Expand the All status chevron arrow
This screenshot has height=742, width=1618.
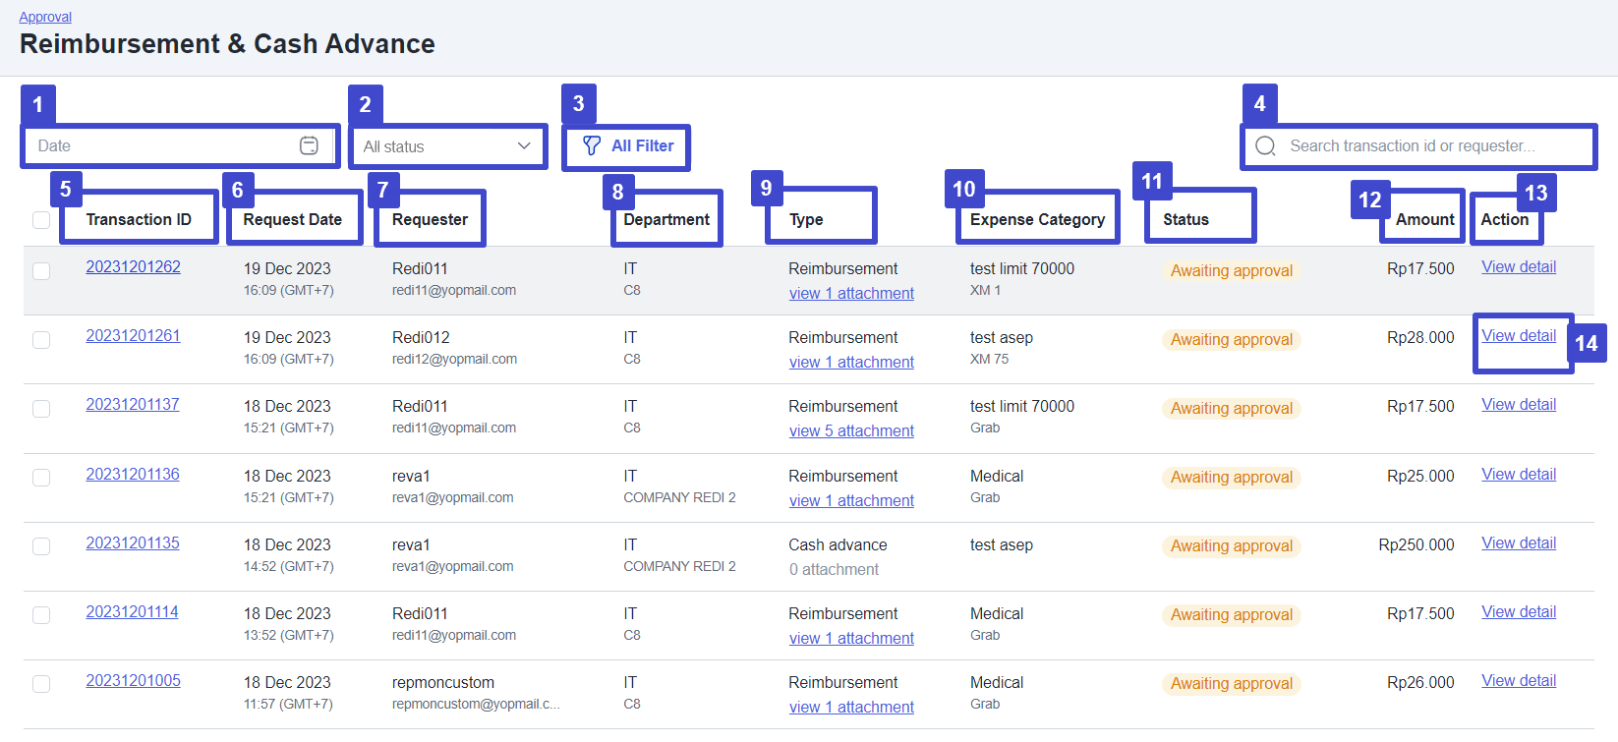pos(524,146)
